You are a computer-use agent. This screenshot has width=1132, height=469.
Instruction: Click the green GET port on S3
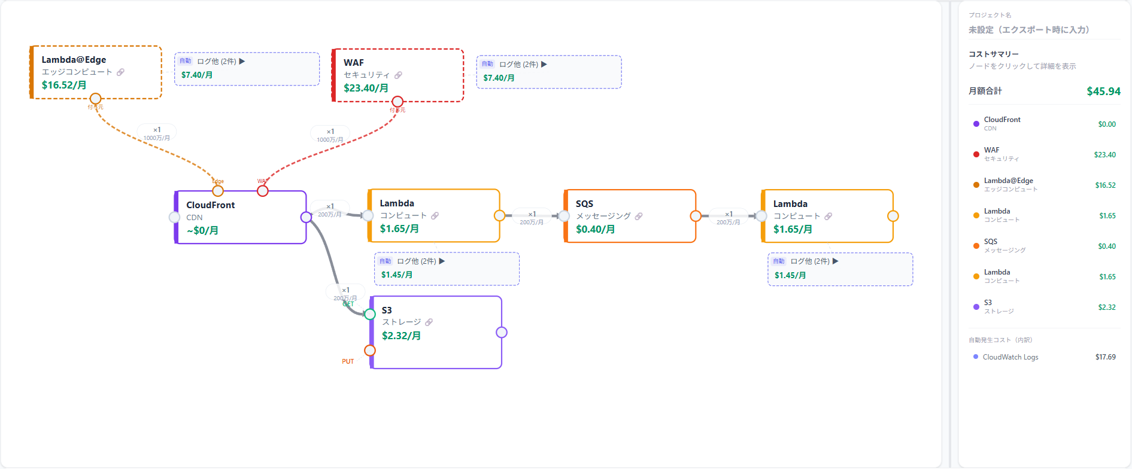(x=370, y=314)
